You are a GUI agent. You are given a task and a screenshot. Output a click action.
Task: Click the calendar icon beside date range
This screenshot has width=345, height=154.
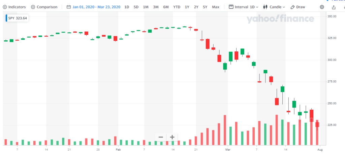(69, 7)
